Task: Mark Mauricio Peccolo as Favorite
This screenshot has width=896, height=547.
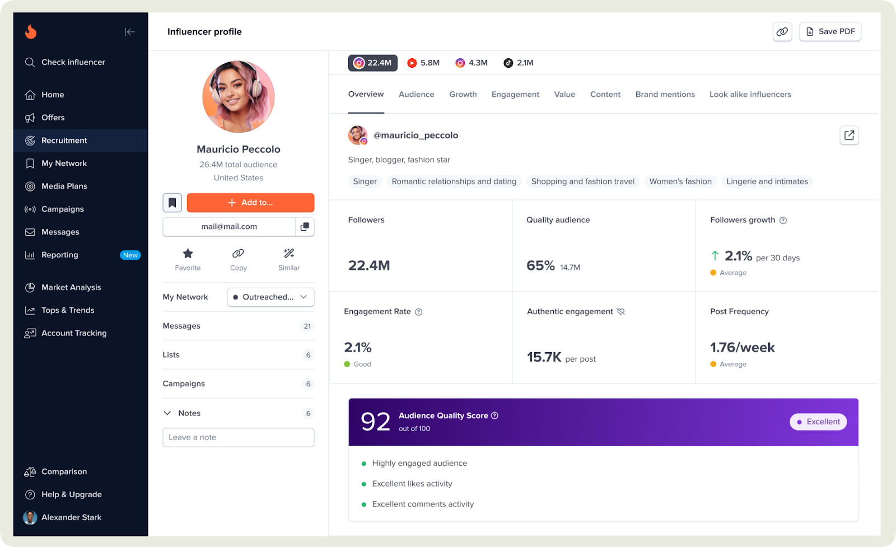Action: [188, 259]
